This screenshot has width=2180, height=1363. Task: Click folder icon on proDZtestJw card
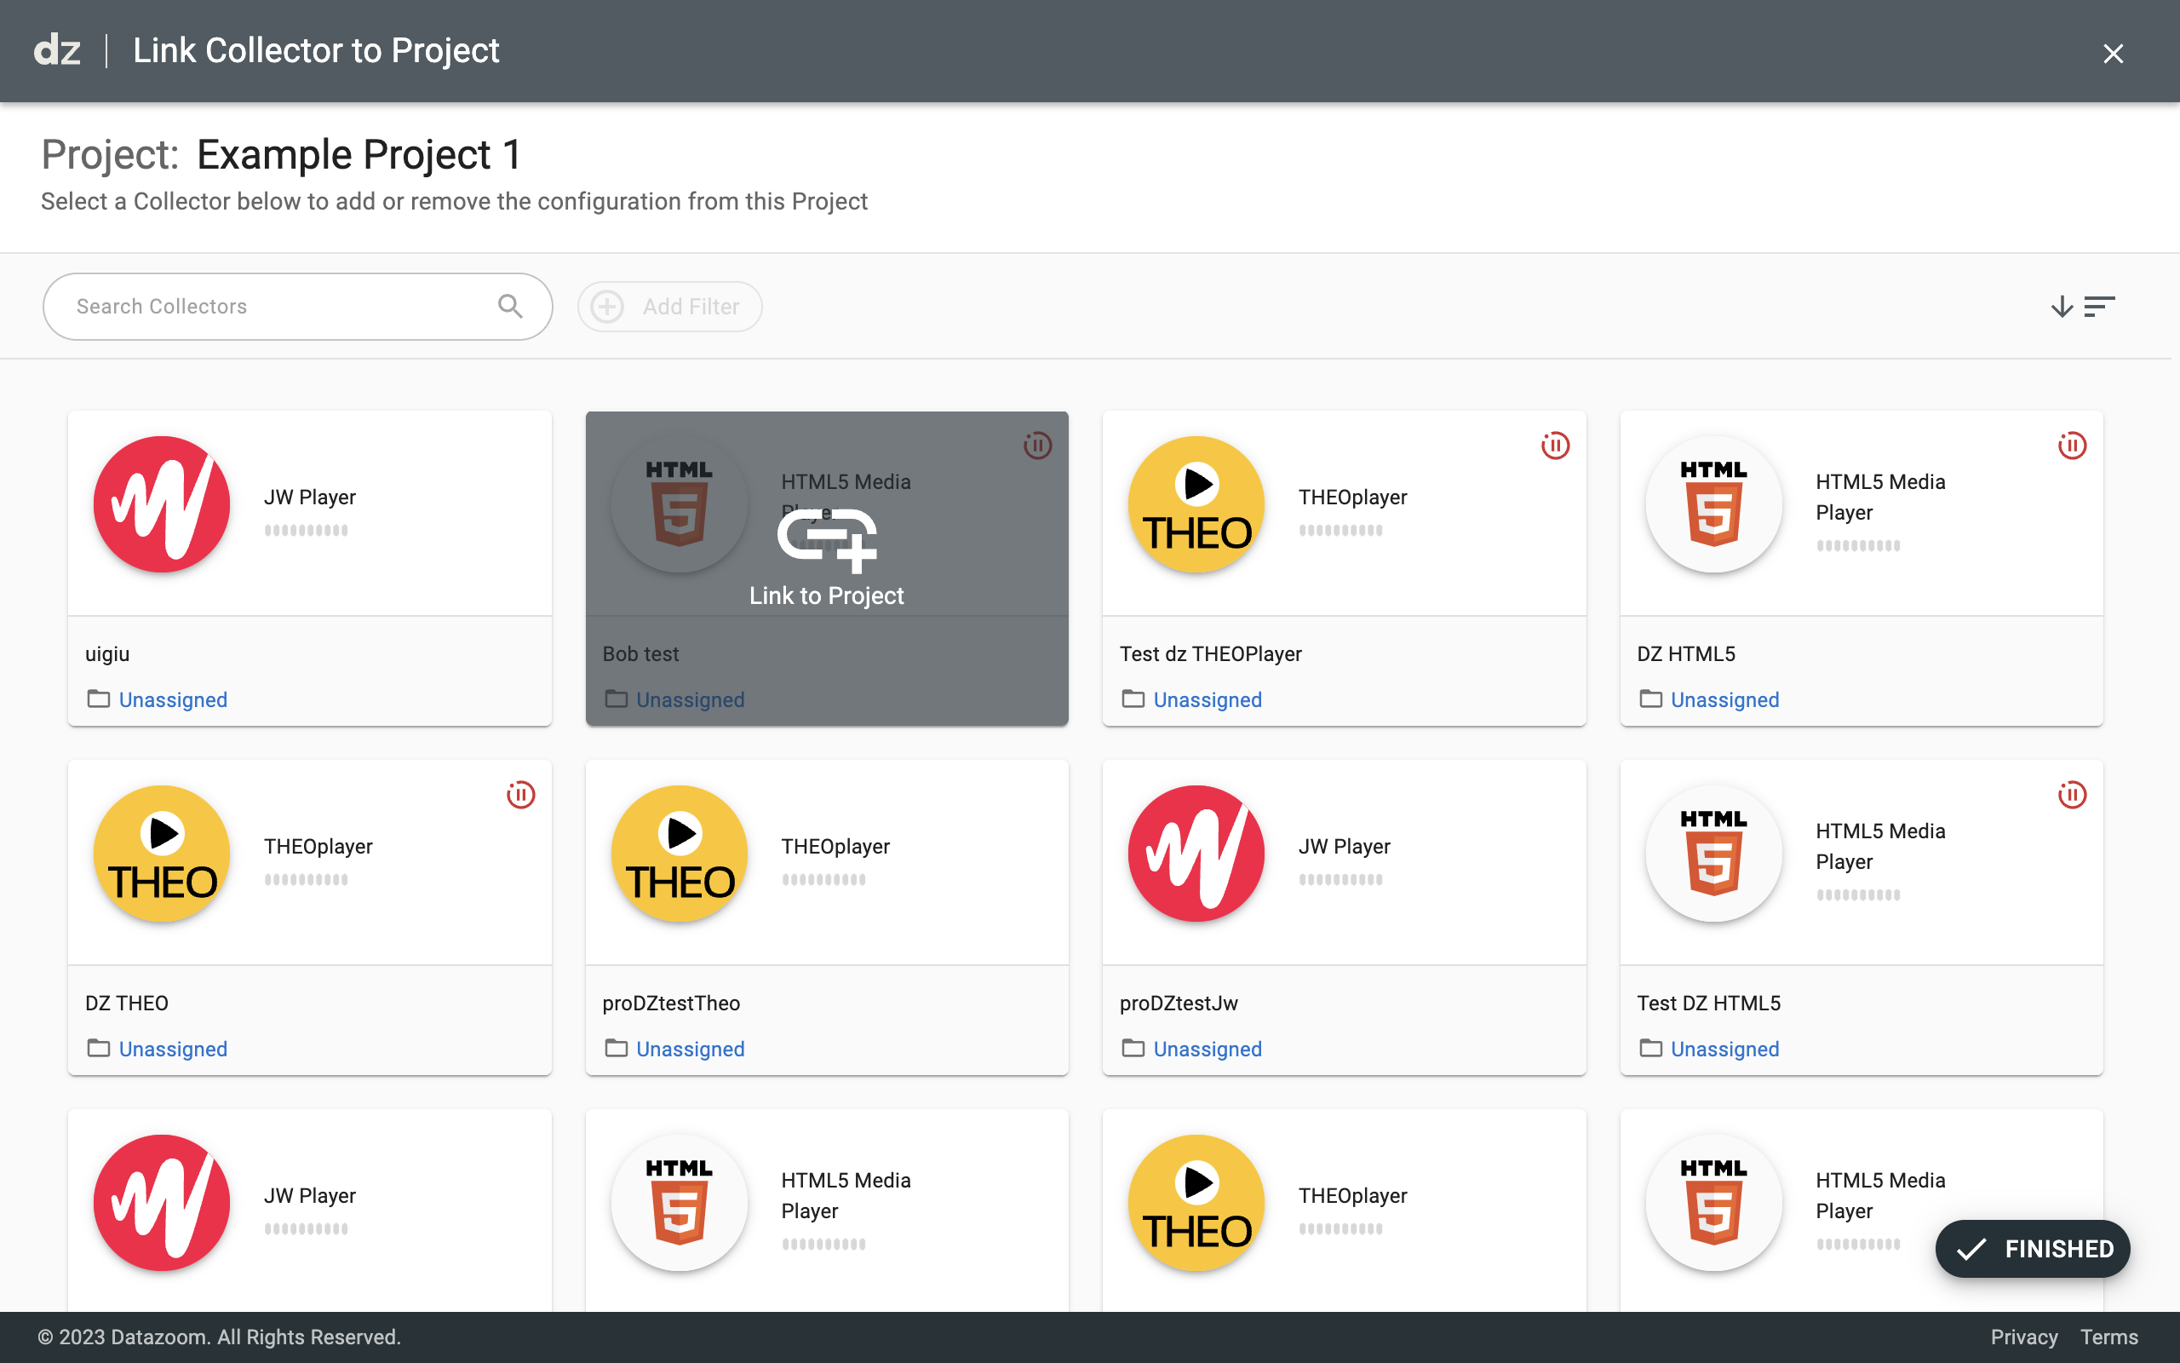click(x=1133, y=1049)
